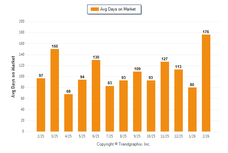This screenshot has height=153, width=228.
Task: Click the 176 data label above 2/26
Action: (206, 32)
